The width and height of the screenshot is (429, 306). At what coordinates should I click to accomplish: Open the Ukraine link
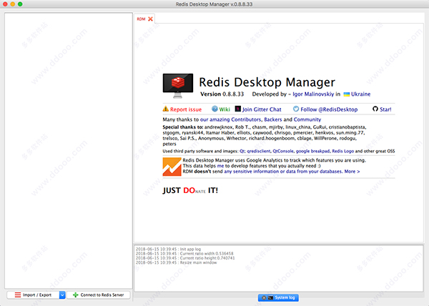tap(360, 94)
